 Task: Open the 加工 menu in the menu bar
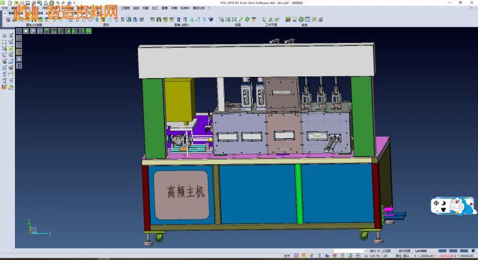pyautogui.click(x=155, y=8)
